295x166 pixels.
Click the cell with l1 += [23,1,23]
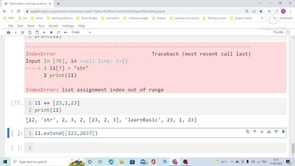155,107
